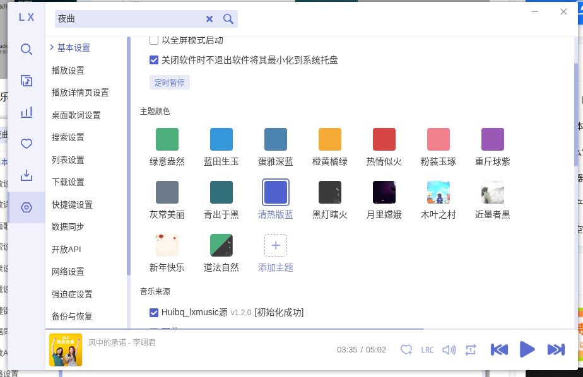Image resolution: width=583 pixels, height=377 pixels.
Task: Jump to 强迫症设置 section
Action: tap(72, 294)
